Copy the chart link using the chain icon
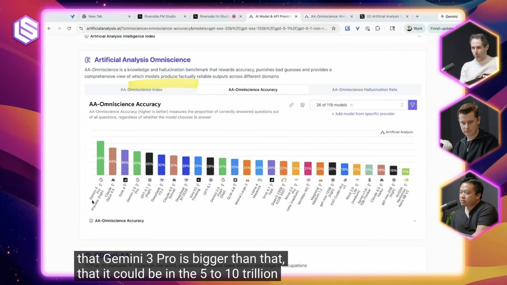Viewport: 507px width, 285px height. click(291, 105)
